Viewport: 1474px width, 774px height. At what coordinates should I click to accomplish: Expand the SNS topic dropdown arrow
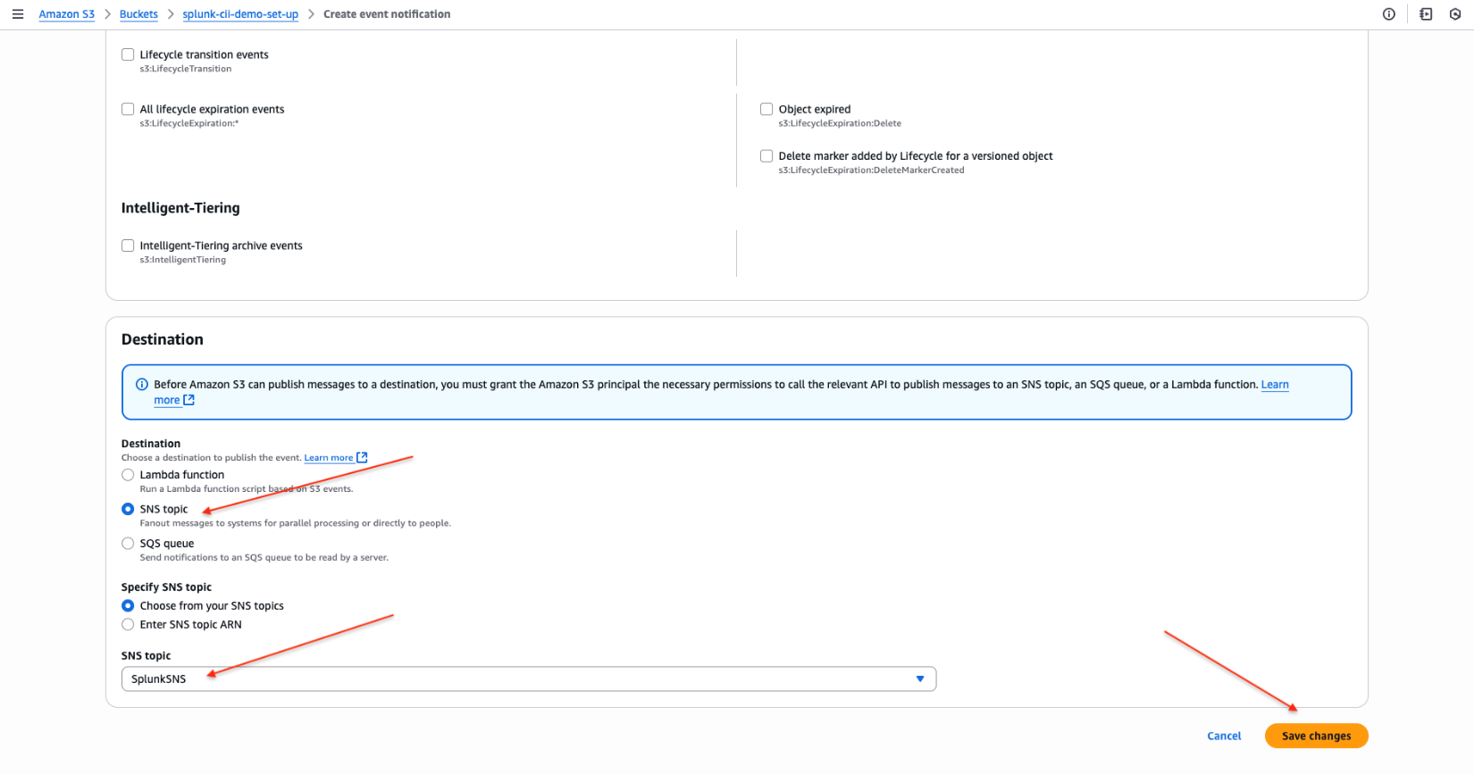coord(919,679)
